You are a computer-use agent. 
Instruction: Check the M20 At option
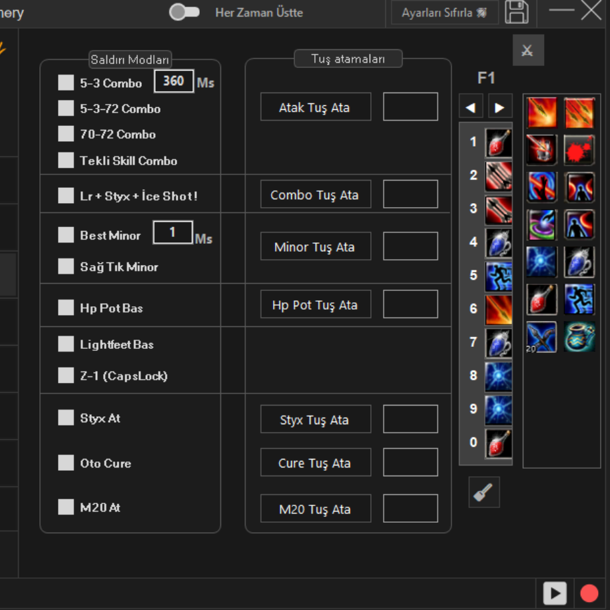[66, 507]
